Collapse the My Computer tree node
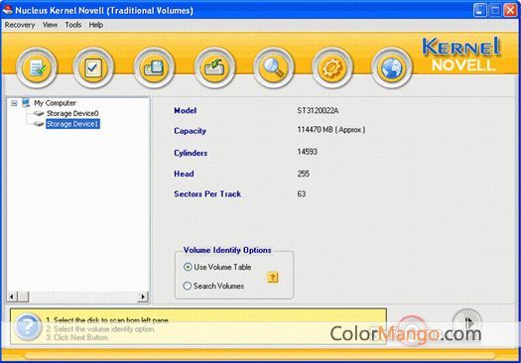521x363 pixels. (x=14, y=103)
